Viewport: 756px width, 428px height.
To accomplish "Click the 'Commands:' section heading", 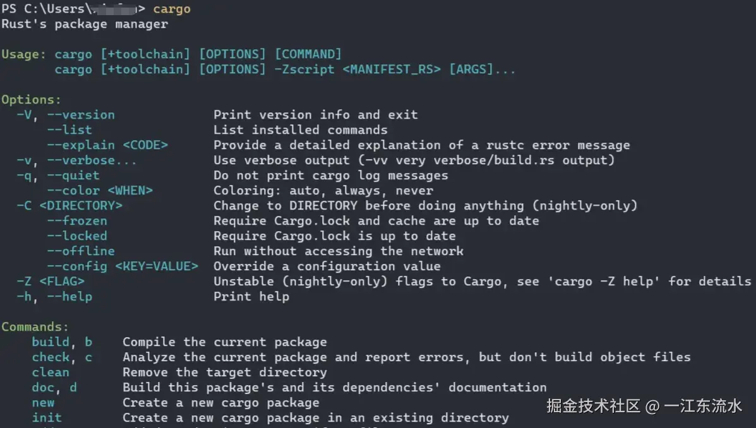I will click(x=35, y=327).
